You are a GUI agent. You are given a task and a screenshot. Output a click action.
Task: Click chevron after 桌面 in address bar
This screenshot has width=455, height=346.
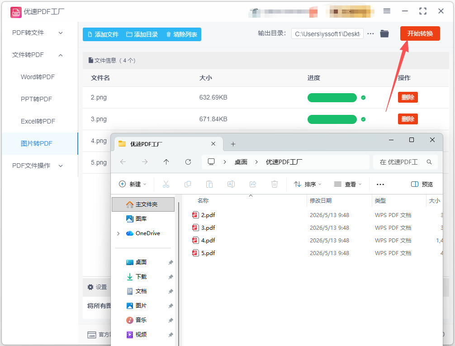(256, 162)
